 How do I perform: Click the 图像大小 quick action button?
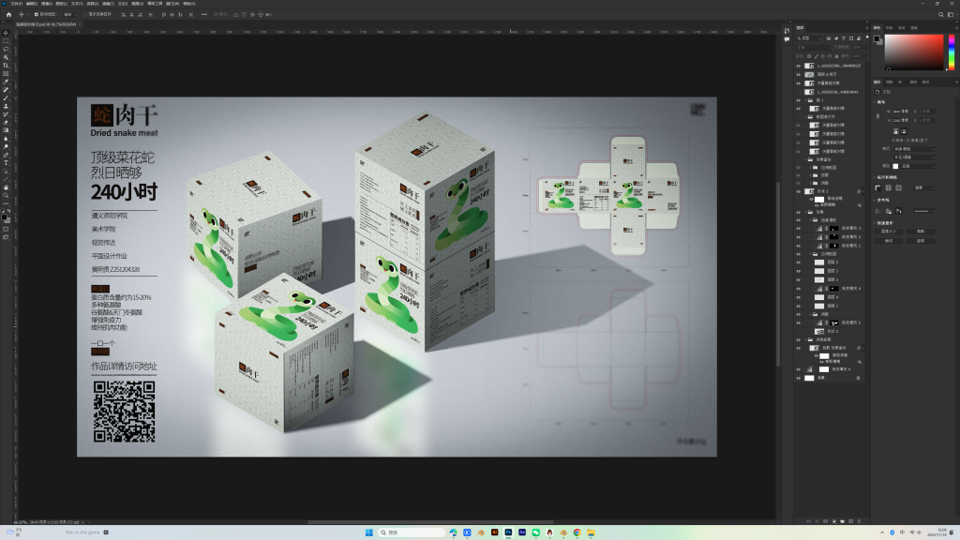point(890,231)
